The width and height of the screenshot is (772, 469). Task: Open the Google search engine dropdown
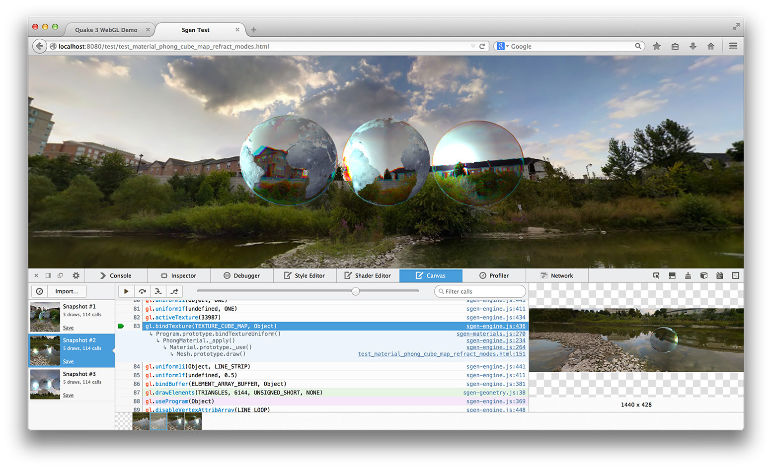(x=503, y=46)
